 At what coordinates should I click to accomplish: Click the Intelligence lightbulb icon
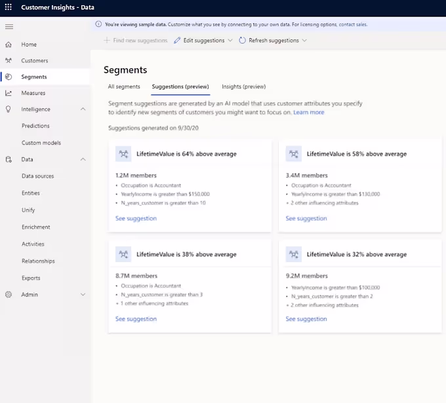point(9,109)
